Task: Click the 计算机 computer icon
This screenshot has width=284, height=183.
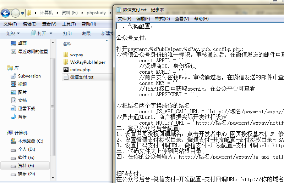Action: [x=10, y=133]
